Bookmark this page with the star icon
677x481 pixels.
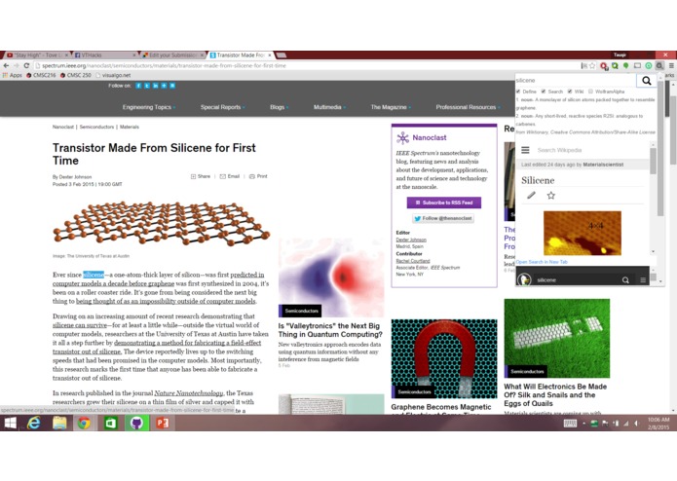(x=592, y=65)
